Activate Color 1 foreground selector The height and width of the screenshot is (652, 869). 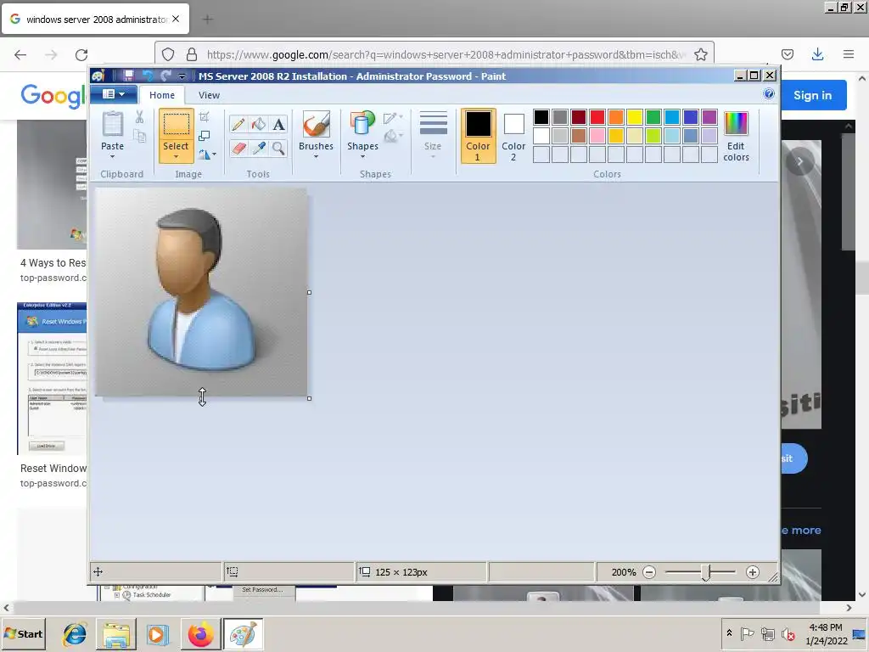tap(478, 136)
